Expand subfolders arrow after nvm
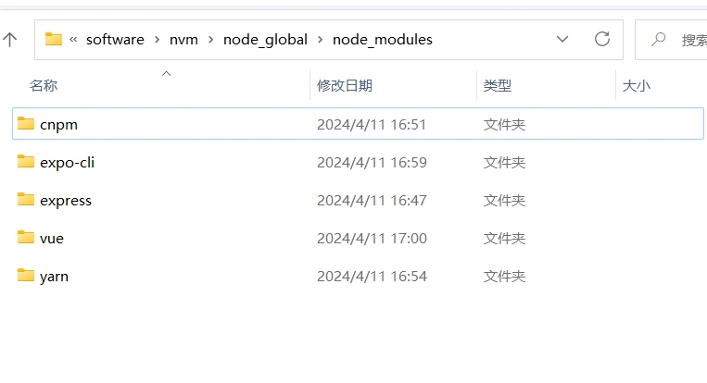This screenshot has height=383, width=707. click(210, 40)
